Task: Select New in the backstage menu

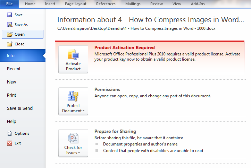Action: (11, 82)
